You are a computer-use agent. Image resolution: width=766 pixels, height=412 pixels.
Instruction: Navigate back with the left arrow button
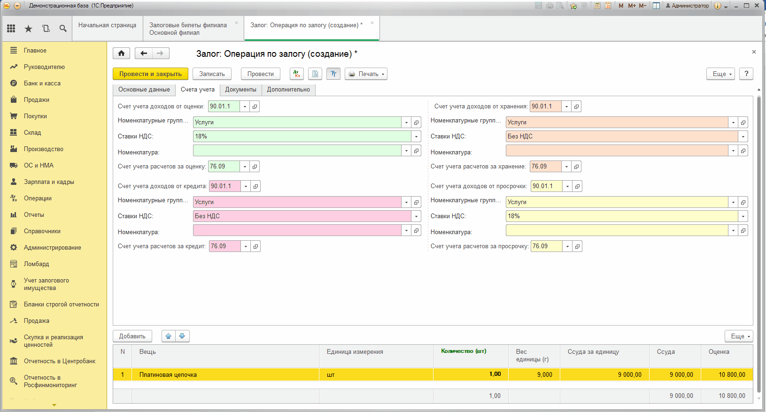coord(144,53)
